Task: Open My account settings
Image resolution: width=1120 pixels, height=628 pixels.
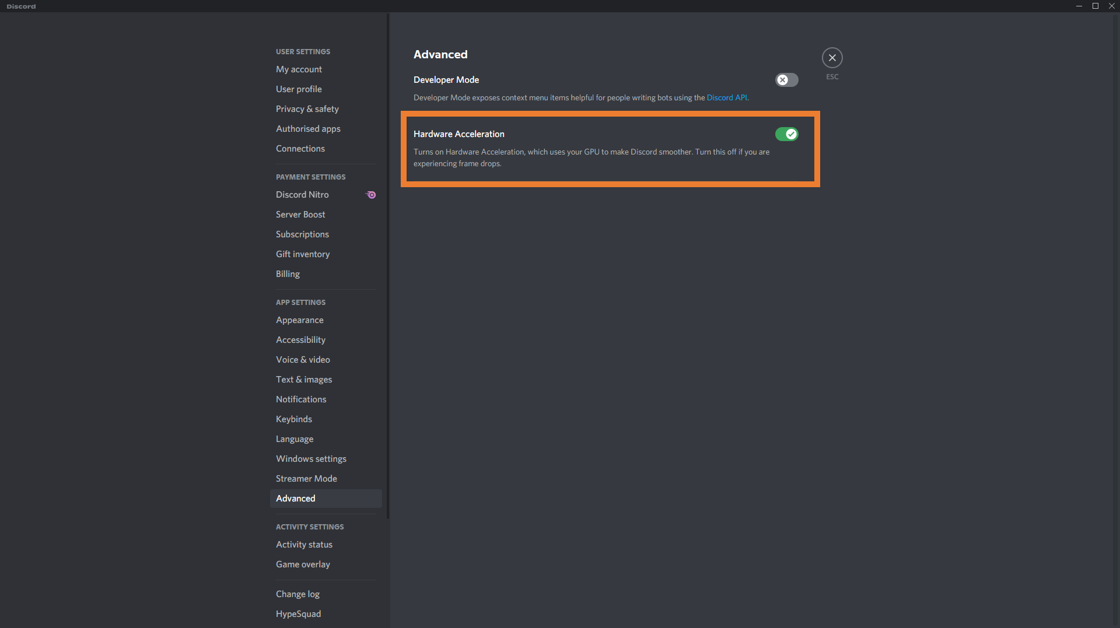Action: click(x=299, y=69)
